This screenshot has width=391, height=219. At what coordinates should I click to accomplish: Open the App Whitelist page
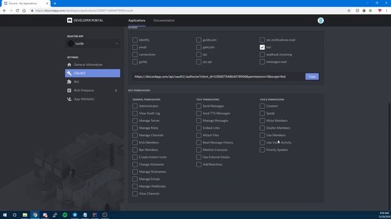(93, 99)
